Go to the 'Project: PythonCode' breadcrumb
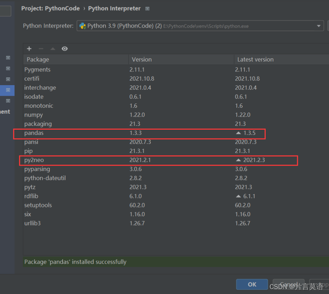329x294 pixels. [51, 8]
